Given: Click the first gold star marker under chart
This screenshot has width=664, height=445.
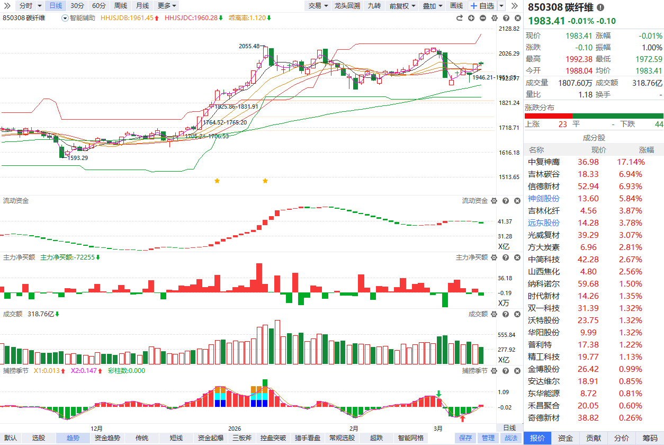Looking at the screenshot, I should click(217, 181).
